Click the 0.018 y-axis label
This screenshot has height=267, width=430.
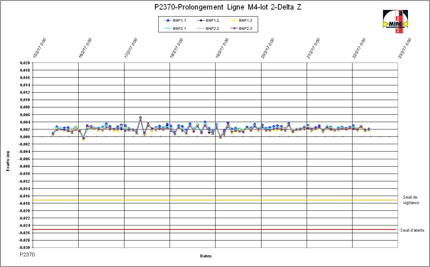(x=25, y=70)
